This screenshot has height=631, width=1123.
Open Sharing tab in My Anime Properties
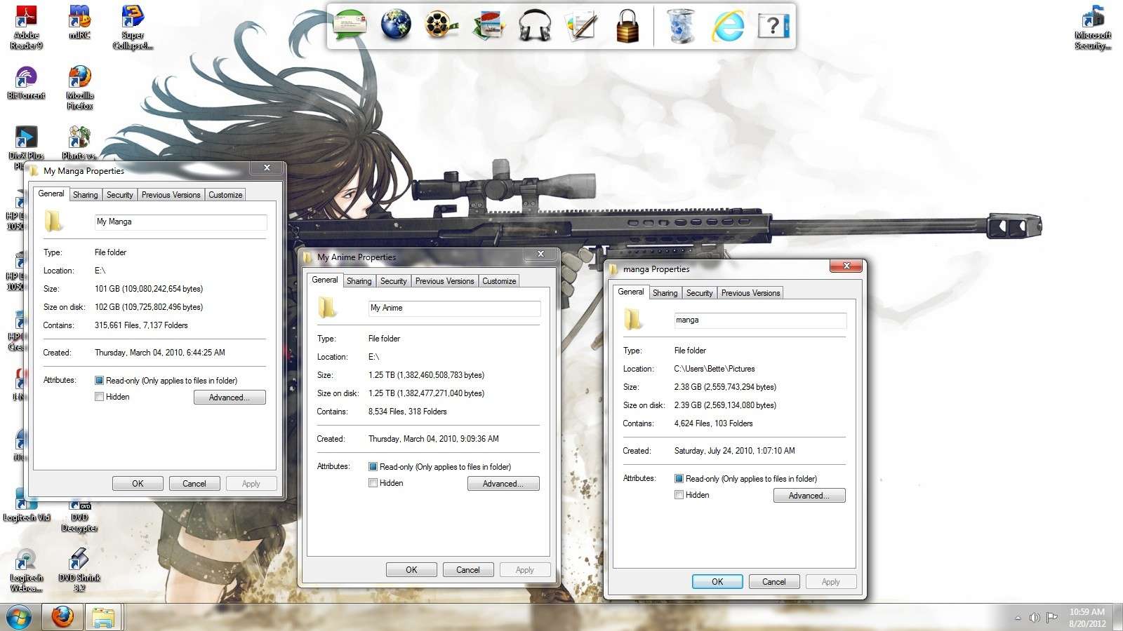[359, 281]
